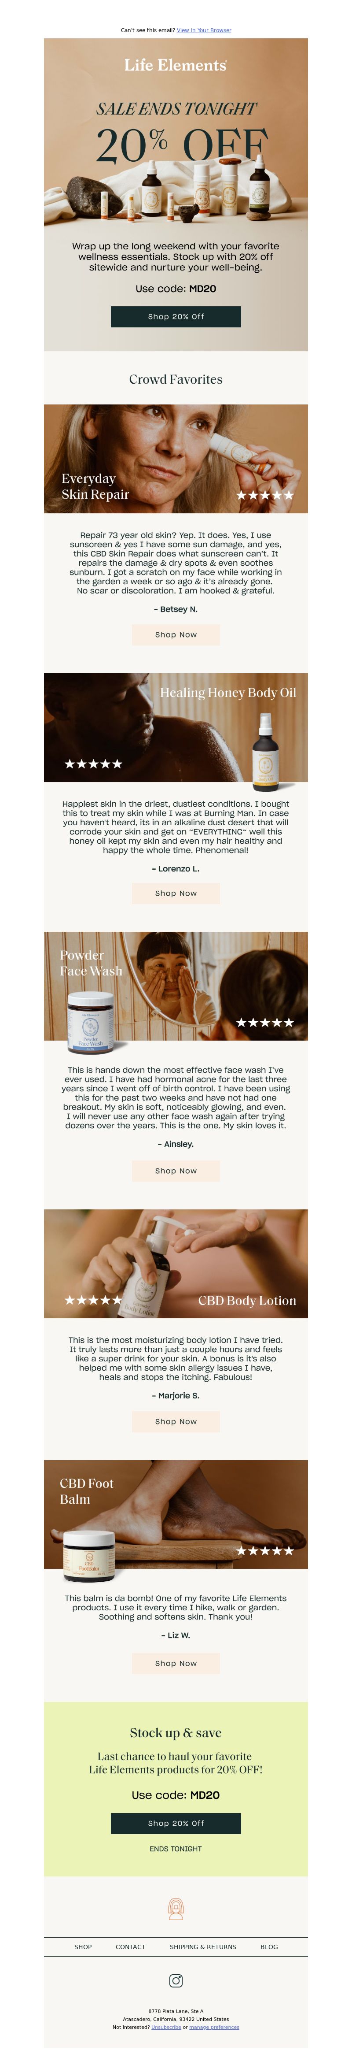Open the View in Your Browser link
Screen dimensions: 352x2065
click(204, 30)
